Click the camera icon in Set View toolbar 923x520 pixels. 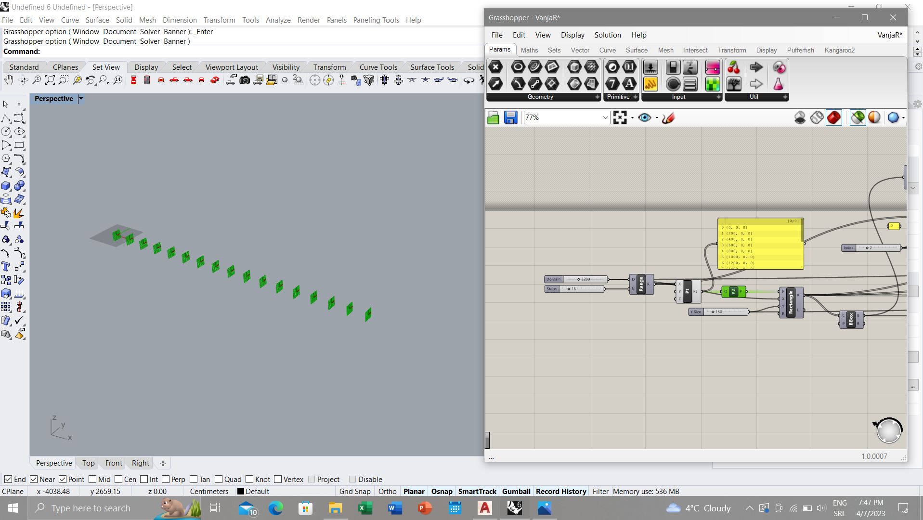[245, 80]
